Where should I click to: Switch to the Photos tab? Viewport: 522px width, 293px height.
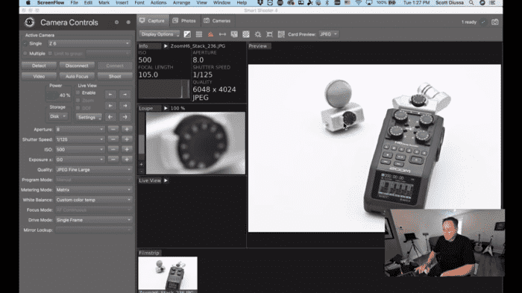(x=184, y=21)
